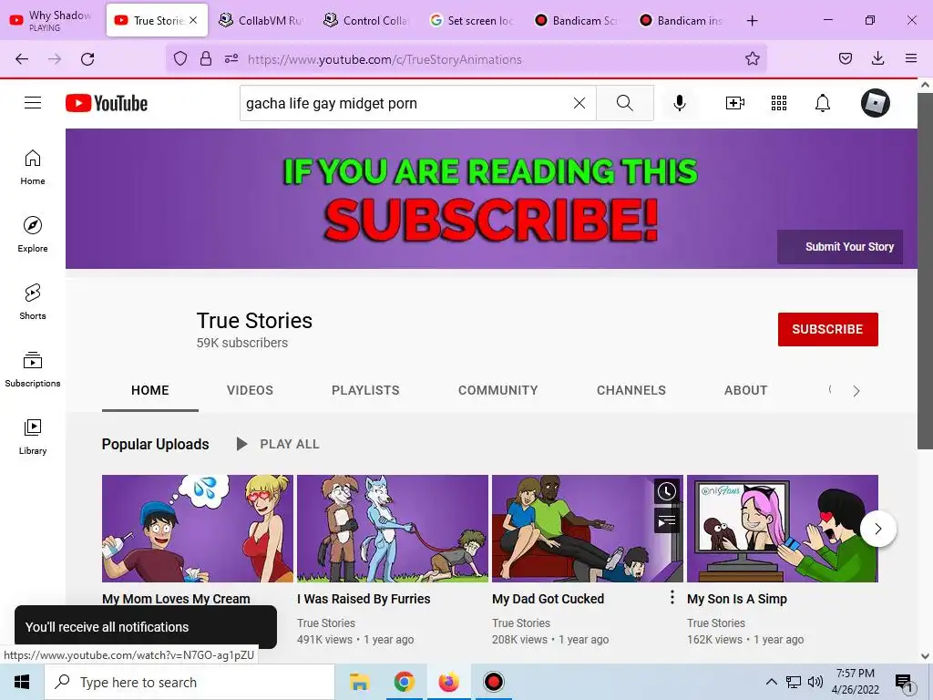Screen dimensions: 933x700
Task: Open volume control in system tray
Action: coord(815,682)
